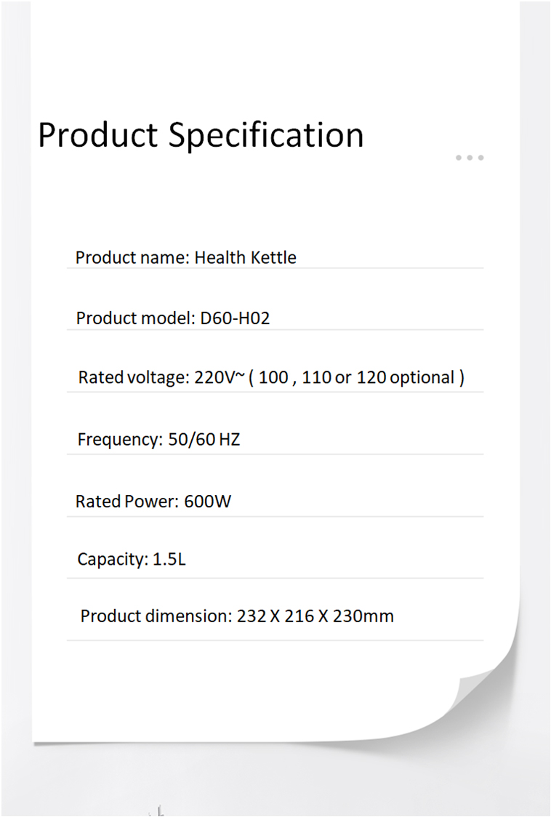
Task: Click the 'Capacity:' label
Action: pyautogui.click(x=113, y=560)
